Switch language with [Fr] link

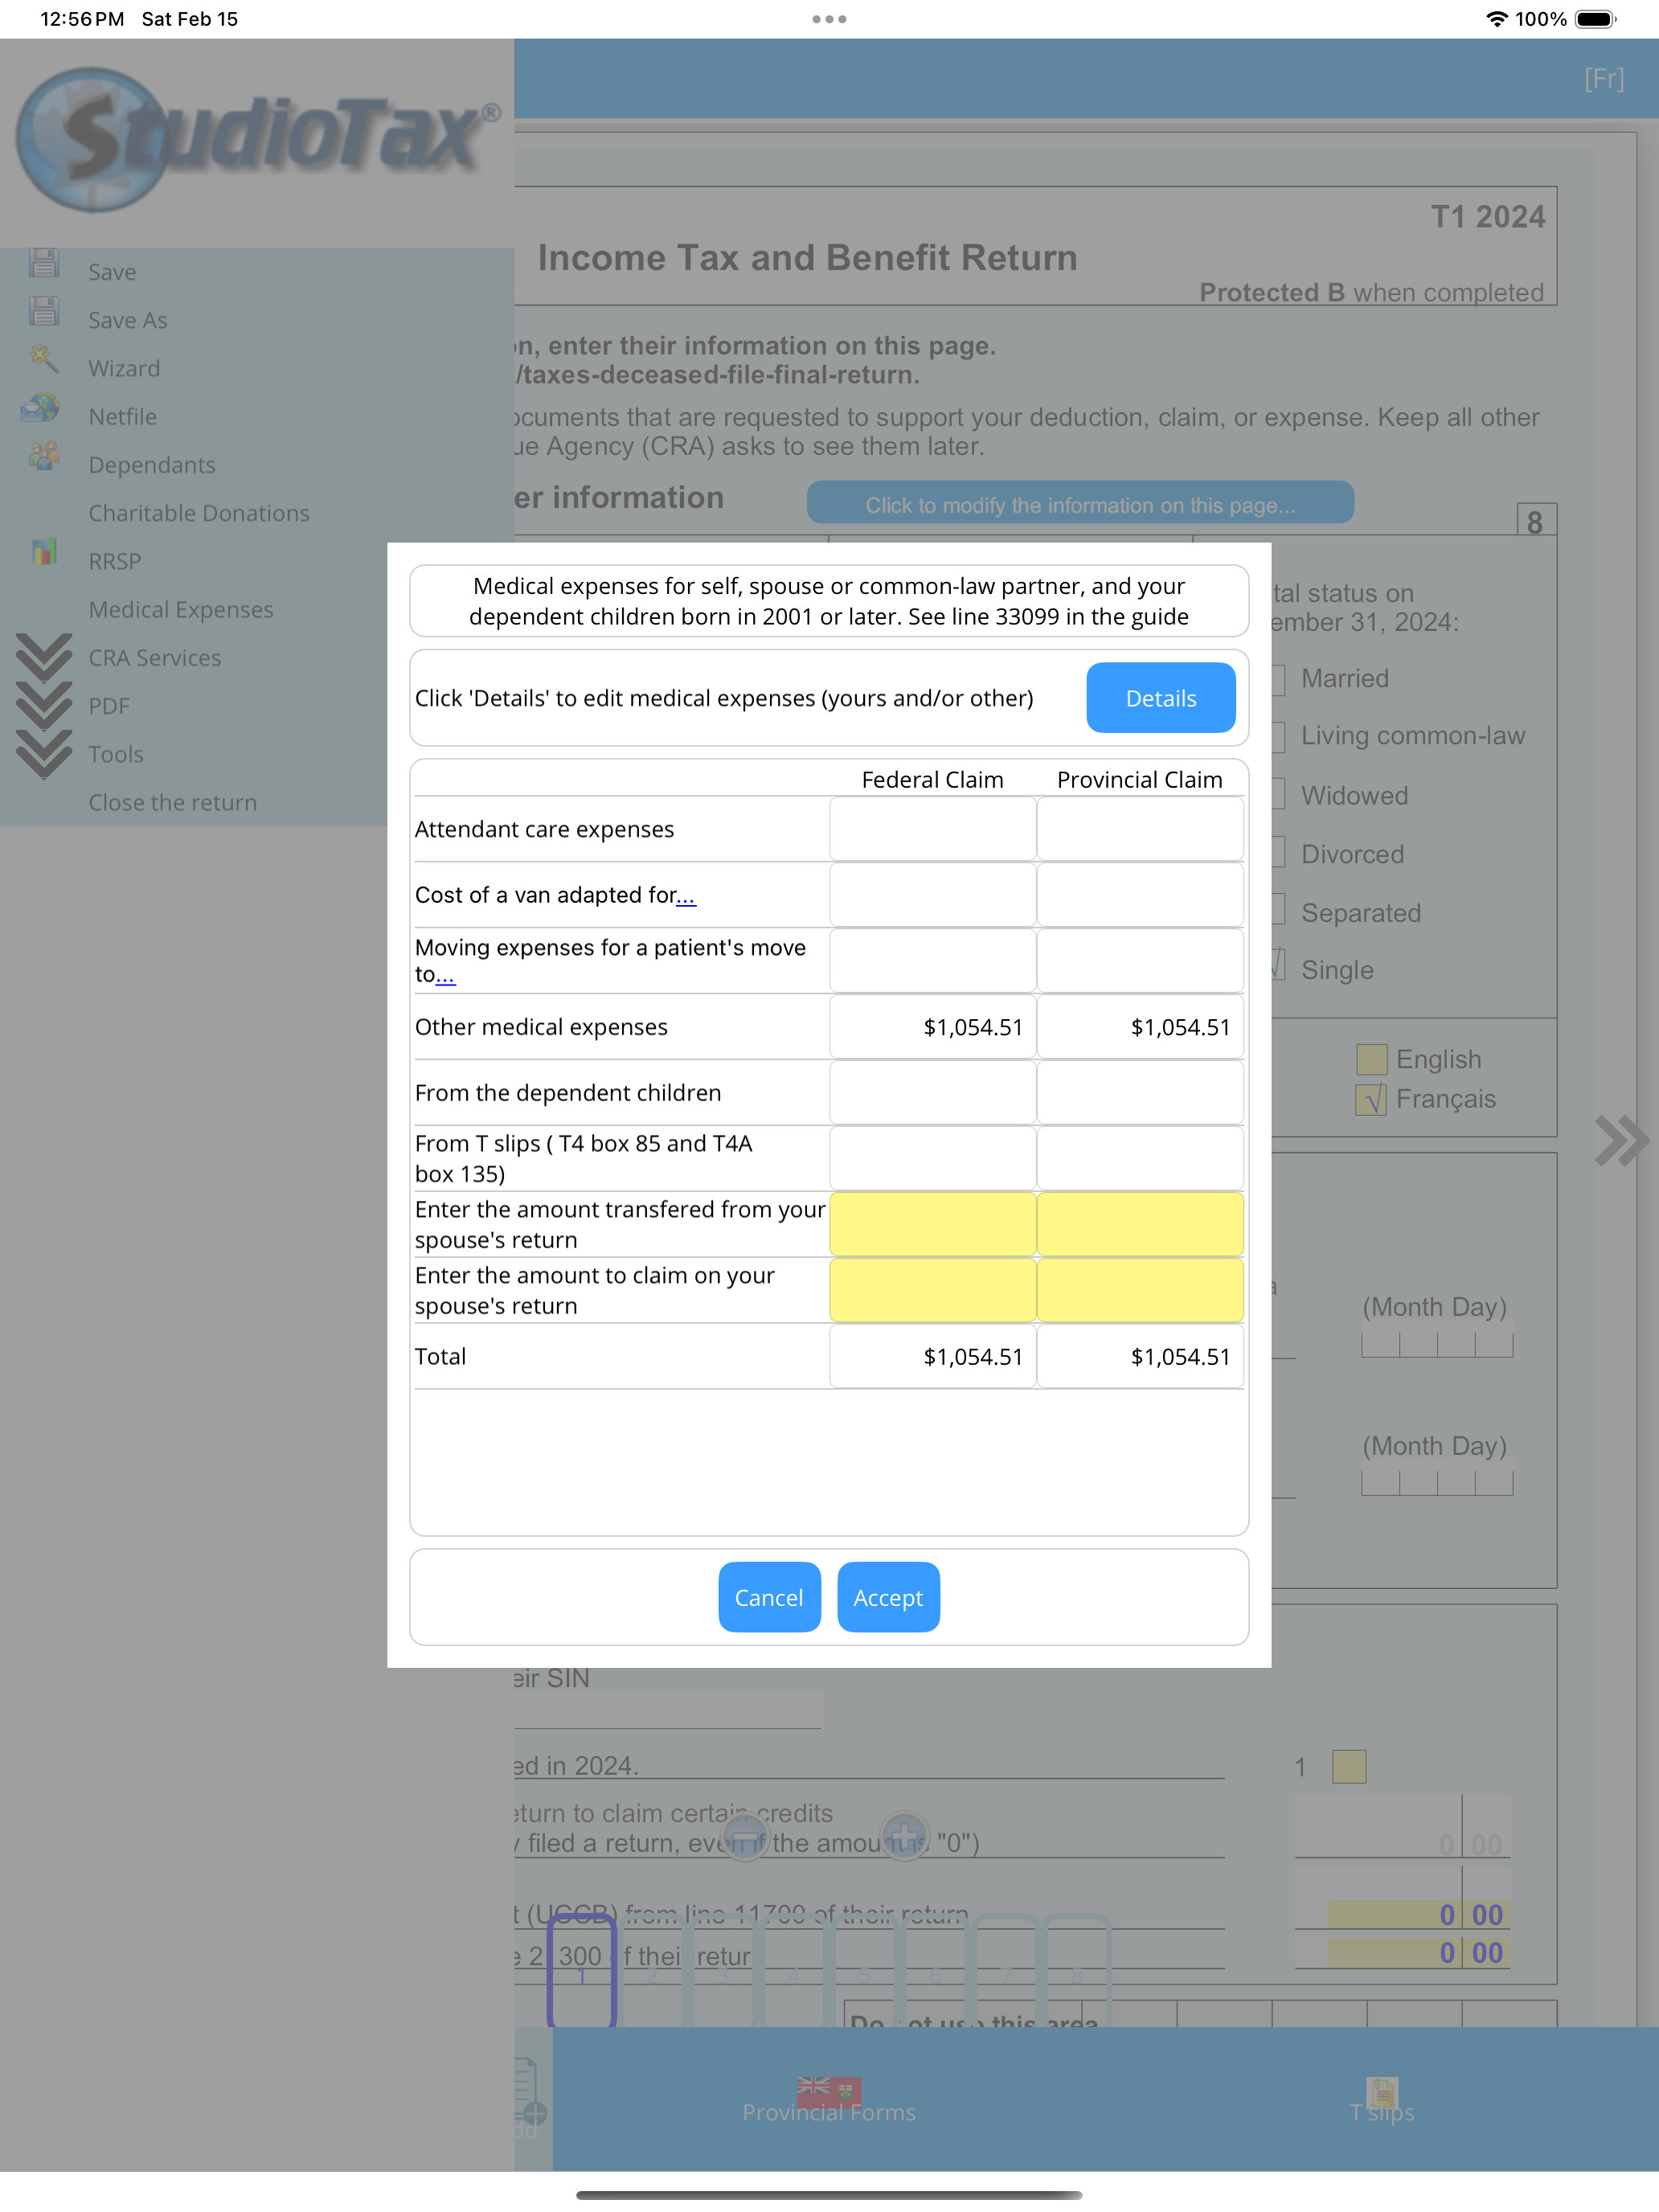click(x=1604, y=78)
